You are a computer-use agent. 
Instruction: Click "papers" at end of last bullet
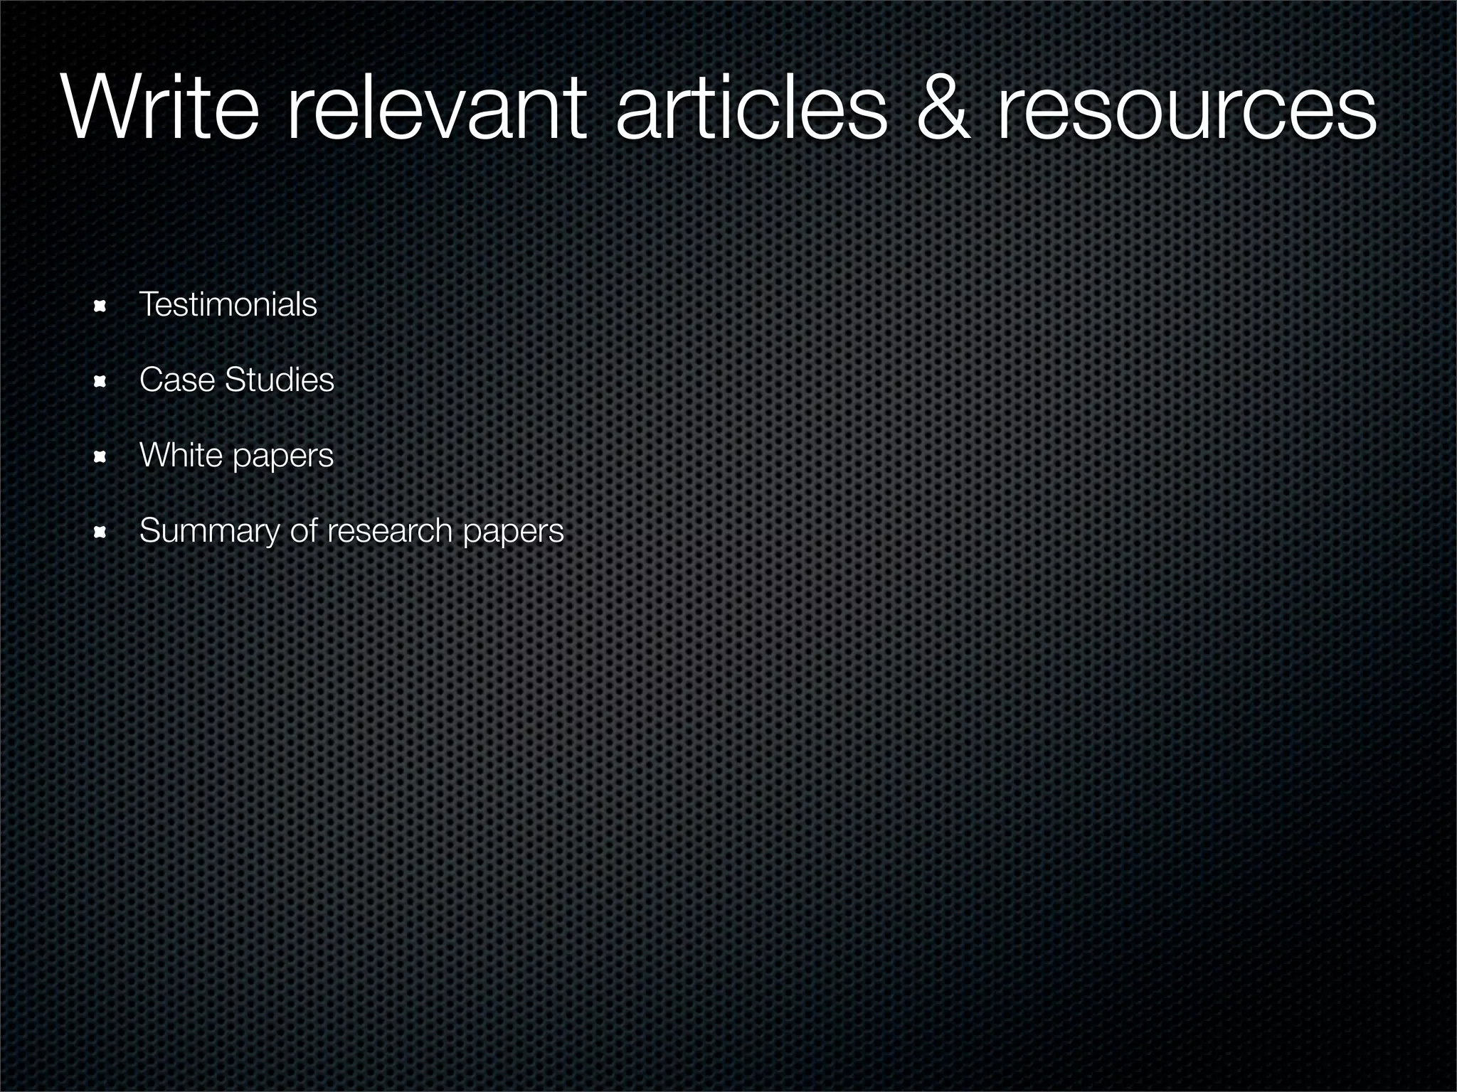(x=513, y=532)
